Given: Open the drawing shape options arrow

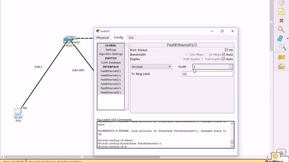Looking at the screenshot, I should pyautogui.click(x=288, y=39).
